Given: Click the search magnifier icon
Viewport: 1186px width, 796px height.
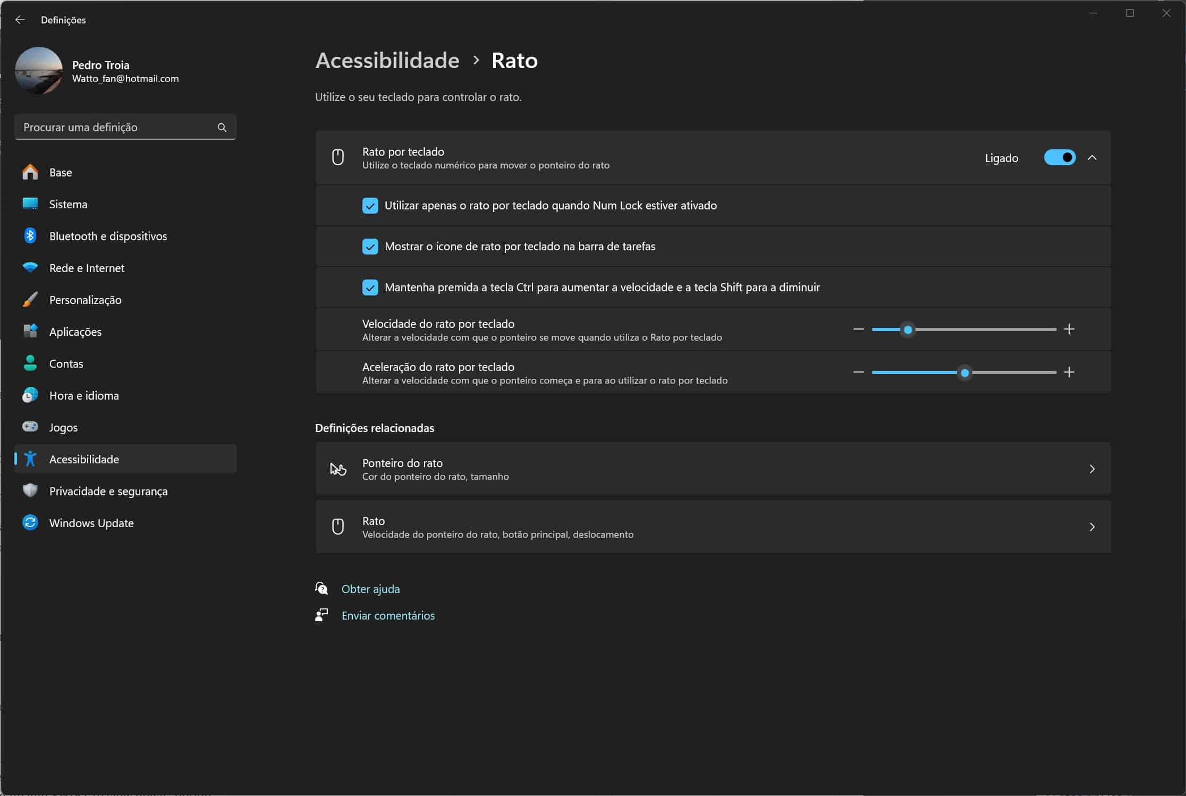Looking at the screenshot, I should point(222,128).
